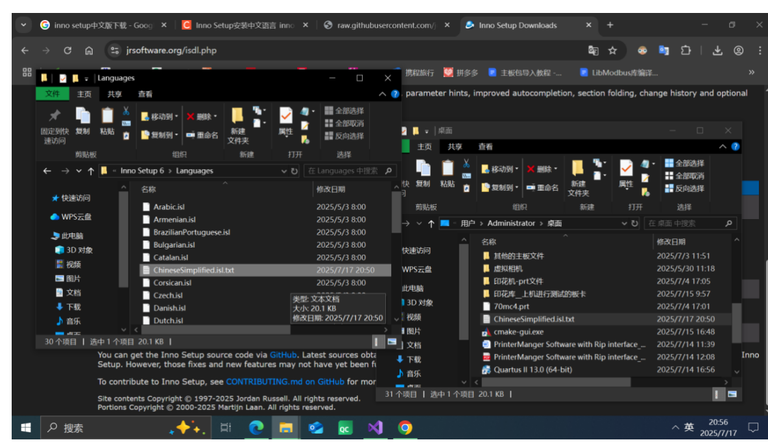Switch to details view in Languages status bar
768x442 pixels.
point(376,342)
